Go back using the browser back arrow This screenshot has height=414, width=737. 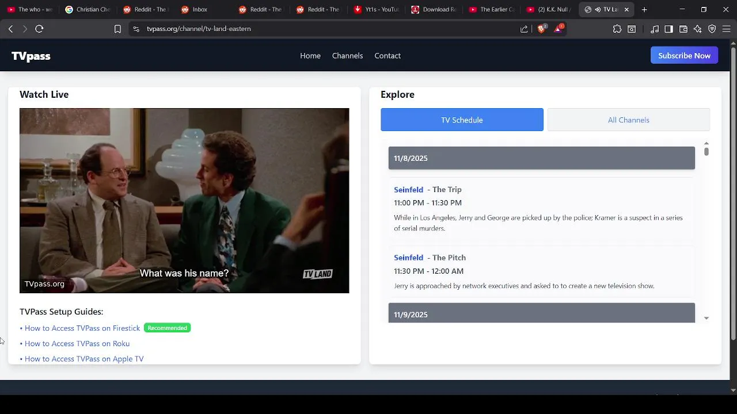point(10,29)
